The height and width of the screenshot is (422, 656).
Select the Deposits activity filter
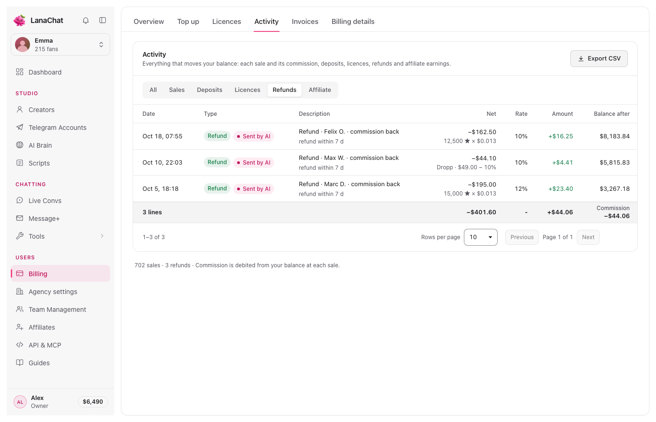pos(209,90)
